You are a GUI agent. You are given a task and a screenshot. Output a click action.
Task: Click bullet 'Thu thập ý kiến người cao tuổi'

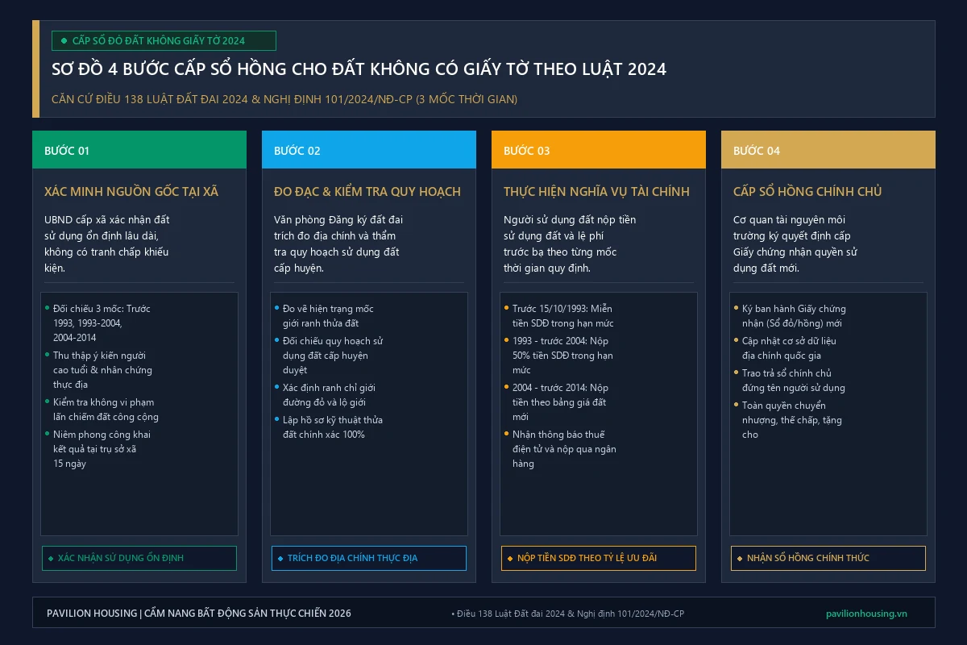coord(98,370)
